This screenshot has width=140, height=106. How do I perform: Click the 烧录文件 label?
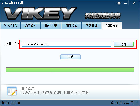click(x=12, y=44)
